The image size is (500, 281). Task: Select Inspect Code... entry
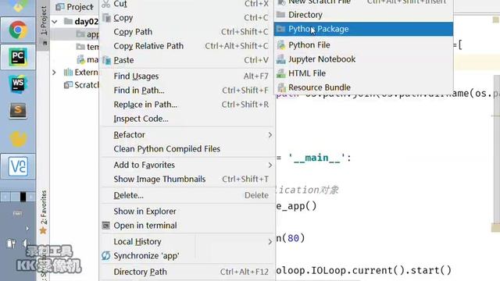[187, 119]
